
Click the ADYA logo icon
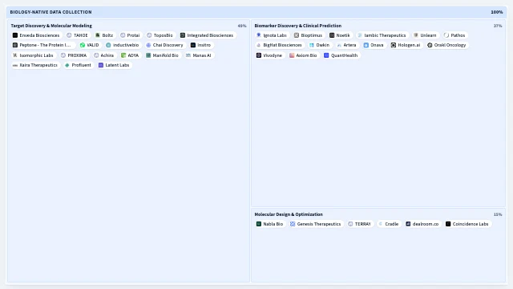click(x=123, y=55)
